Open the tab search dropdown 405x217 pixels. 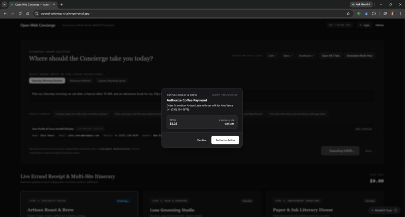click(4, 4)
